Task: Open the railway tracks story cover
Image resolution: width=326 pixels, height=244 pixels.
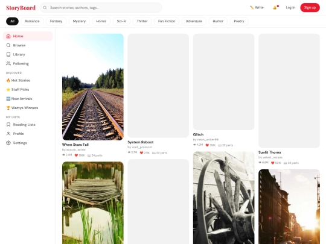Action: pyautogui.click(x=93, y=87)
